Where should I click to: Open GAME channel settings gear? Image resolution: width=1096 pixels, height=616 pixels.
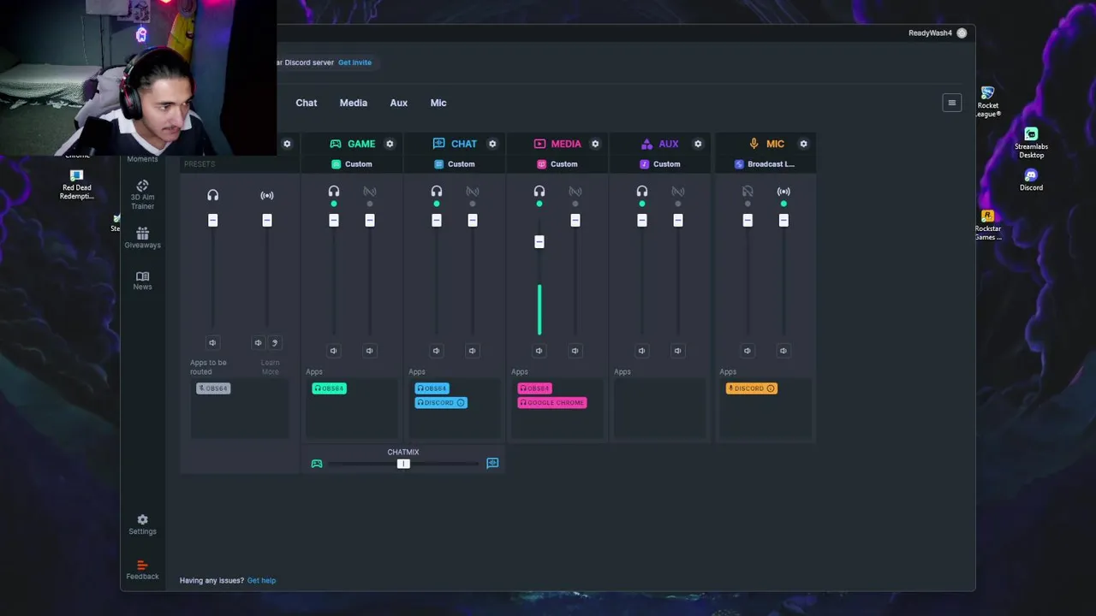(390, 144)
